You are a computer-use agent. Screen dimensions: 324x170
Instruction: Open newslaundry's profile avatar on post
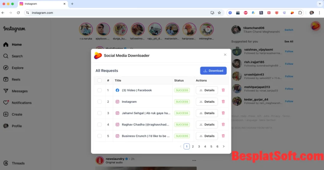[x=100, y=160]
